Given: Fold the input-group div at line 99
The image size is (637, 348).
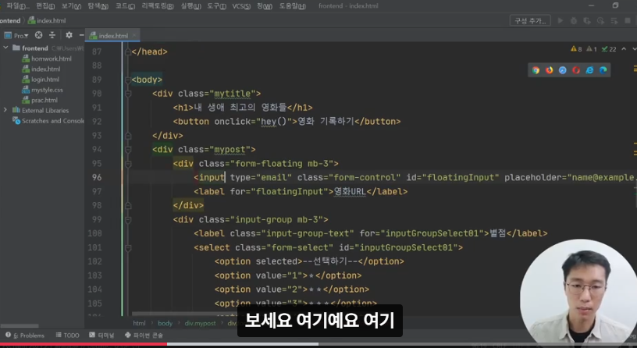Looking at the screenshot, I should click(x=128, y=220).
